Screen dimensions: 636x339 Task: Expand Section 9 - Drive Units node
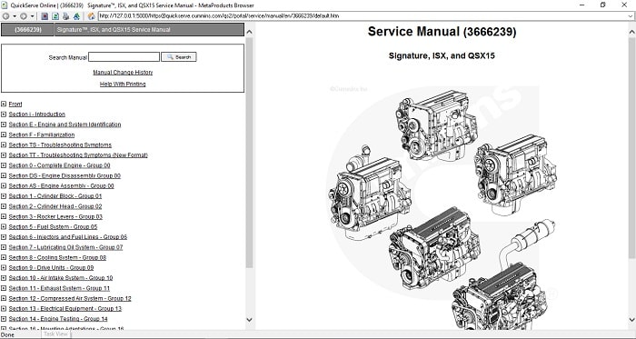pos(4,268)
